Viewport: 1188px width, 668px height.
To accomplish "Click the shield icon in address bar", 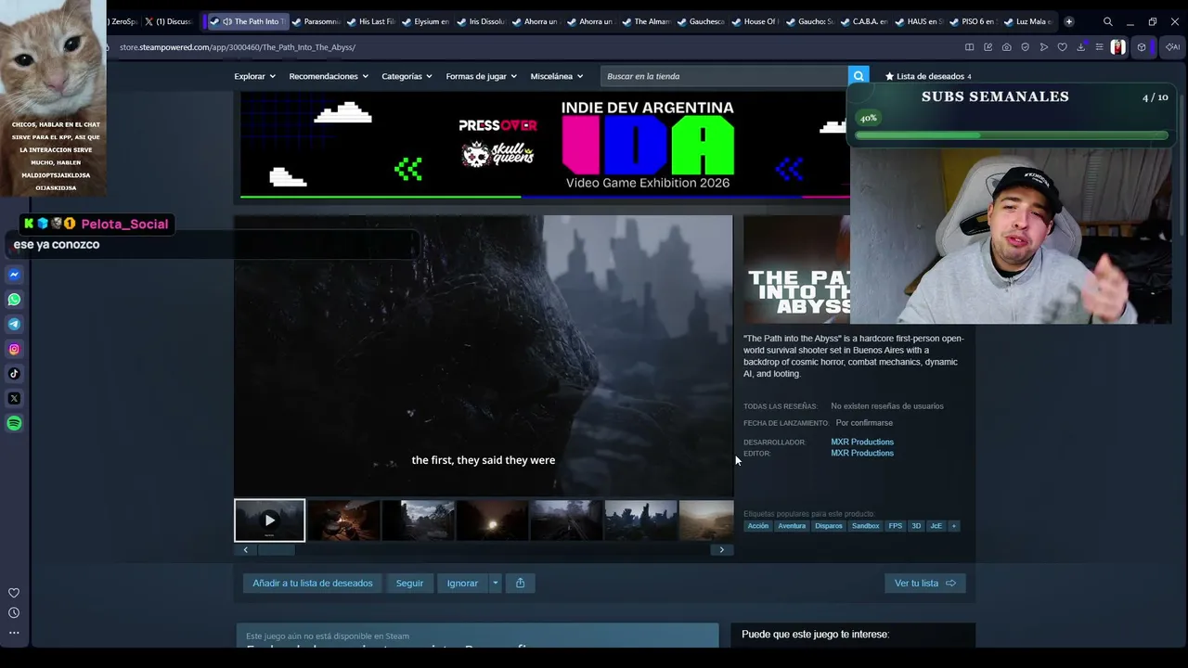I will [x=1025, y=47].
